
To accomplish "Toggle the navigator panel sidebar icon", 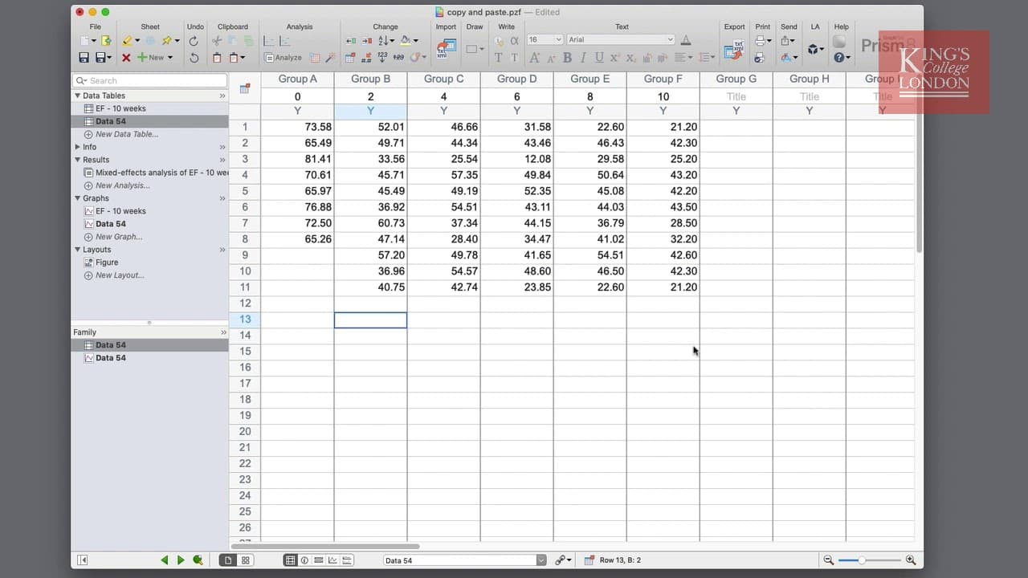I will coord(82,560).
